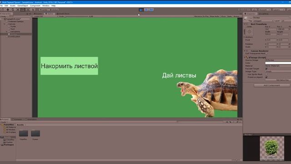
Task: Uncheck the Raycast Target checkbox
Action: pos(266,69)
